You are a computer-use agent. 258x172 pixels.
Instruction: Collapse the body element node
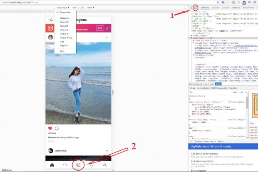click(x=191, y=38)
